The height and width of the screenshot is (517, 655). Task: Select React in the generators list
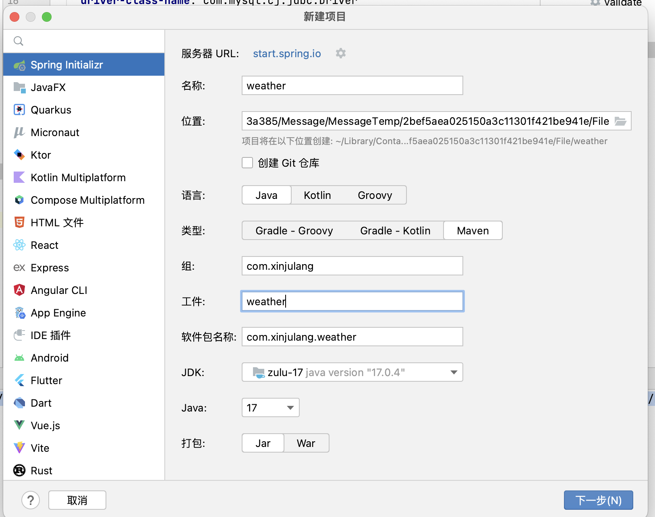click(x=84, y=245)
